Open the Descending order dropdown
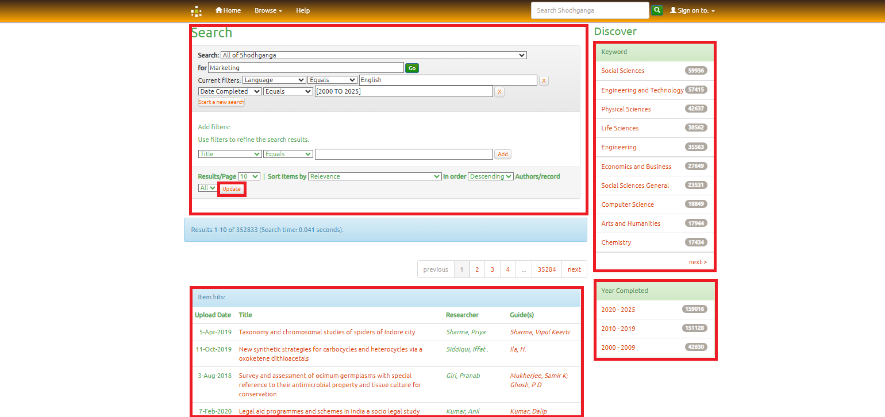Screen dimensions: 885x417 point(490,176)
